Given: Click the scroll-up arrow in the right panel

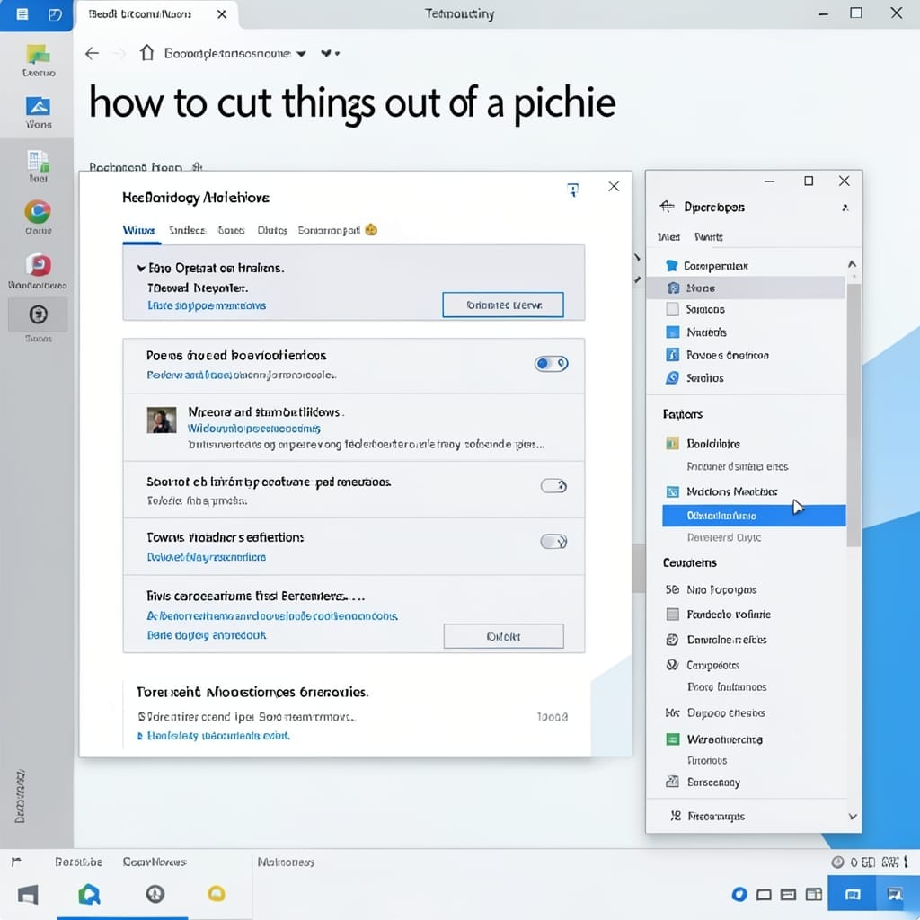Looking at the screenshot, I should click(853, 264).
